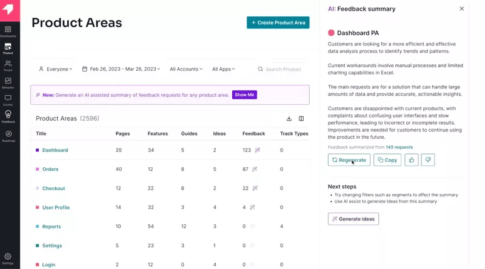Open Roadmap in the left sidebar
The height and width of the screenshot is (269, 485).
[8, 136]
